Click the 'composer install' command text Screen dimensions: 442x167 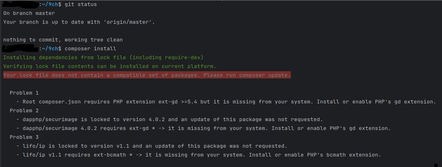pos(90,49)
